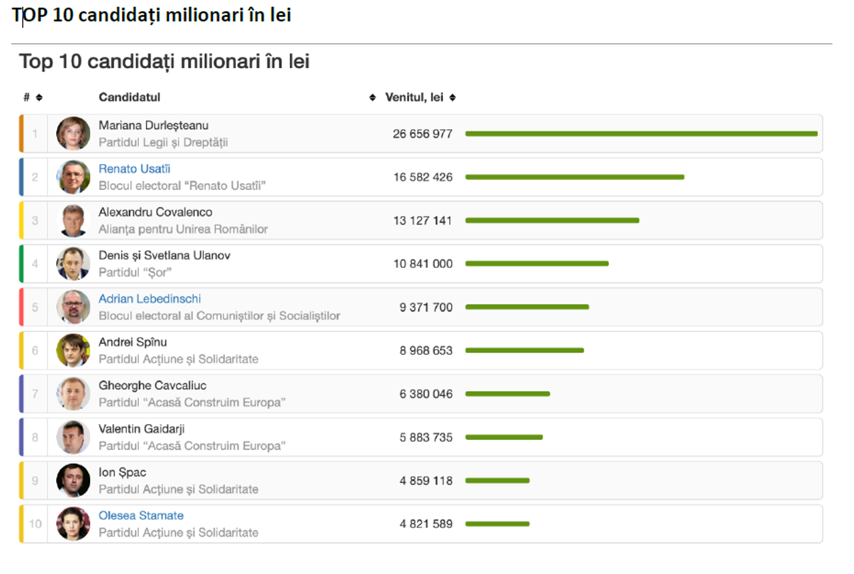Image resolution: width=854 pixels, height=574 pixels.
Task: Click the income value 8 968 653
Action: click(x=426, y=351)
